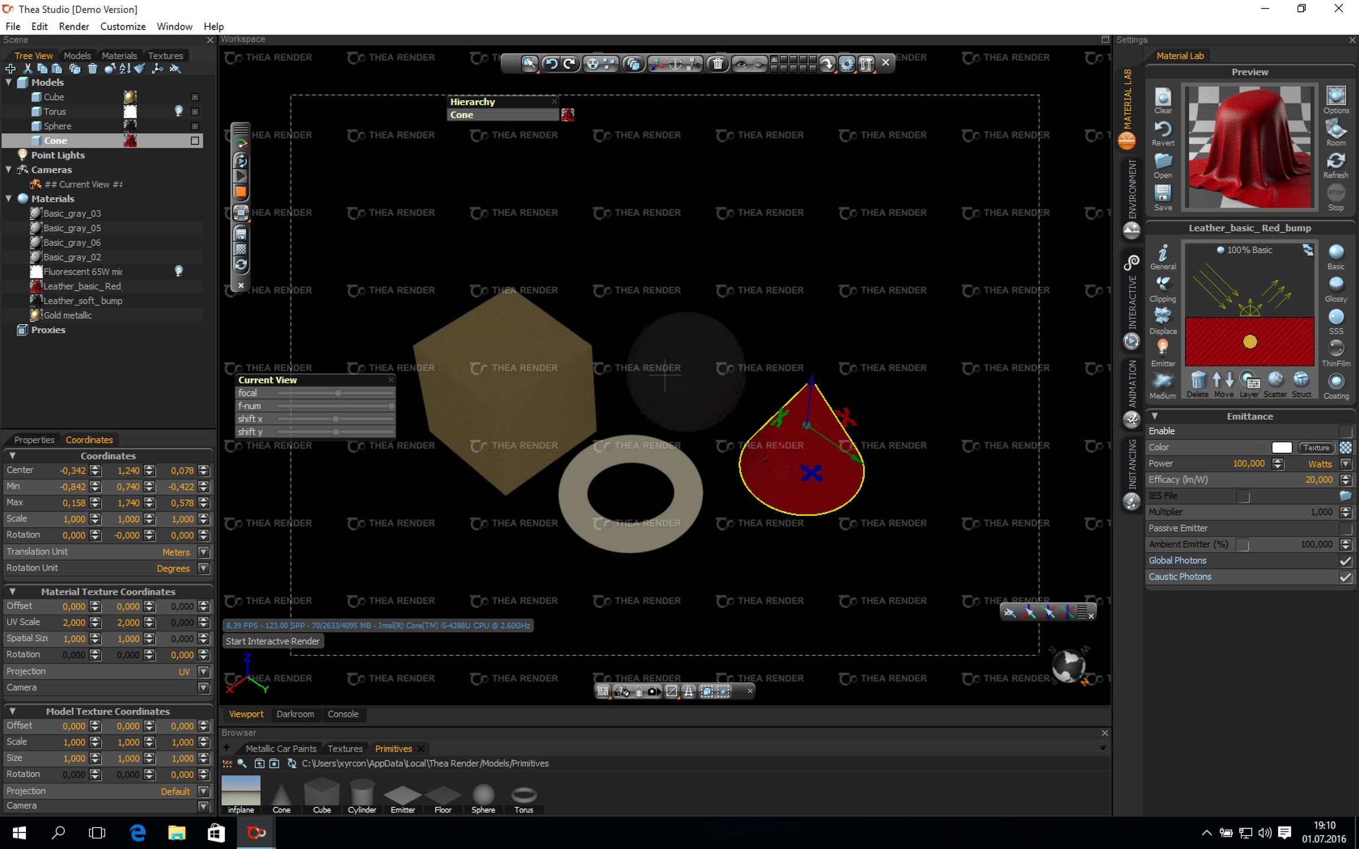Click the Texture button next to Color
The height and width of the screenshot is (849, 1359).
click(1316, 447)
